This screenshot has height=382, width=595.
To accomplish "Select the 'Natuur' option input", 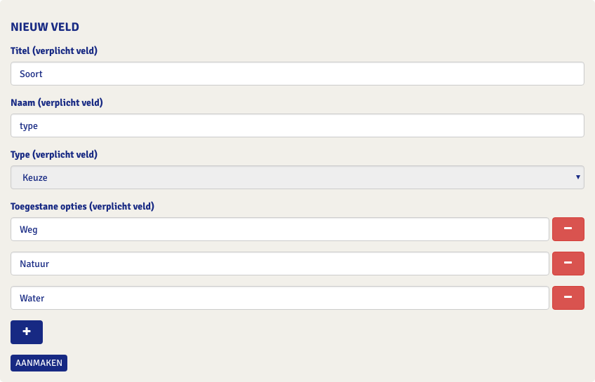I will pyautogui.click(x=280, y=264).
